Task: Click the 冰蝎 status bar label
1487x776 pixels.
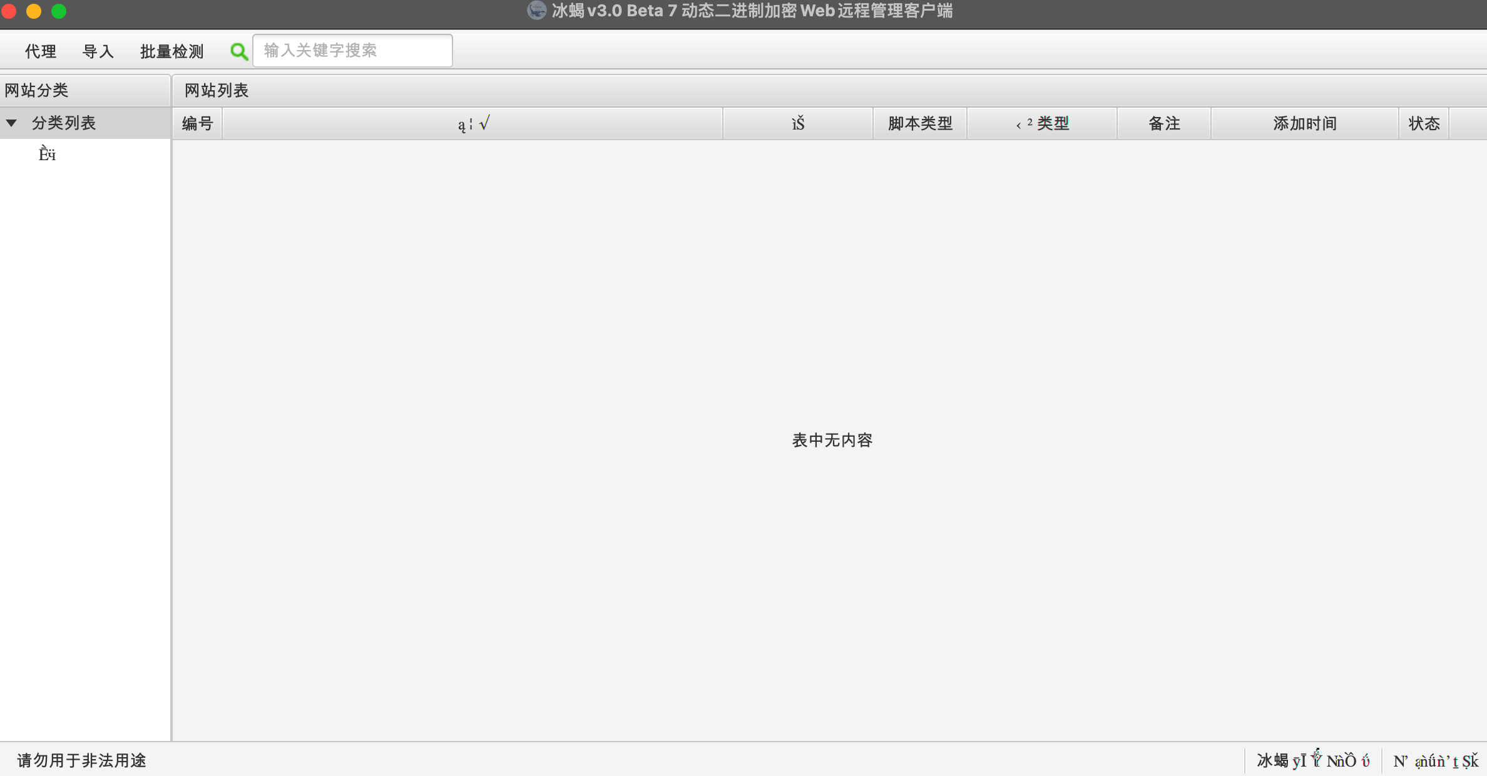Action: point(1313,760)
